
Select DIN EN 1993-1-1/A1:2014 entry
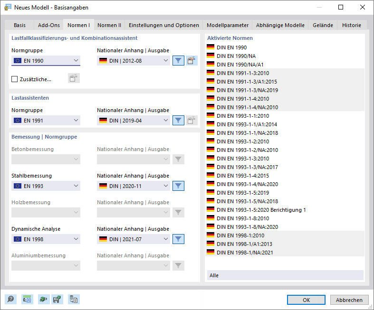[x=285, y=124]
